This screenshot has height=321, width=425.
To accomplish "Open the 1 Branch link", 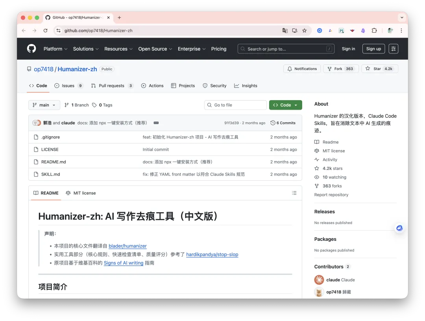I will pyautogui.click(x=77, y=105).
